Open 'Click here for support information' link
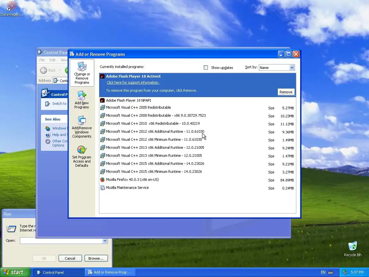The height and width of the screenshot is (277, 369). (133, 82)
